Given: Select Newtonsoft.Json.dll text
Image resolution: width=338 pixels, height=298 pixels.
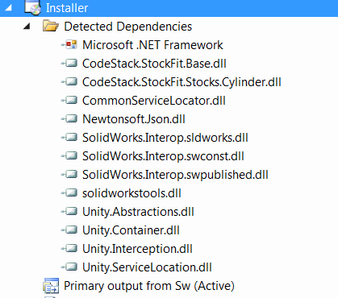Looking at the screenshot, I should pos(134,119).
